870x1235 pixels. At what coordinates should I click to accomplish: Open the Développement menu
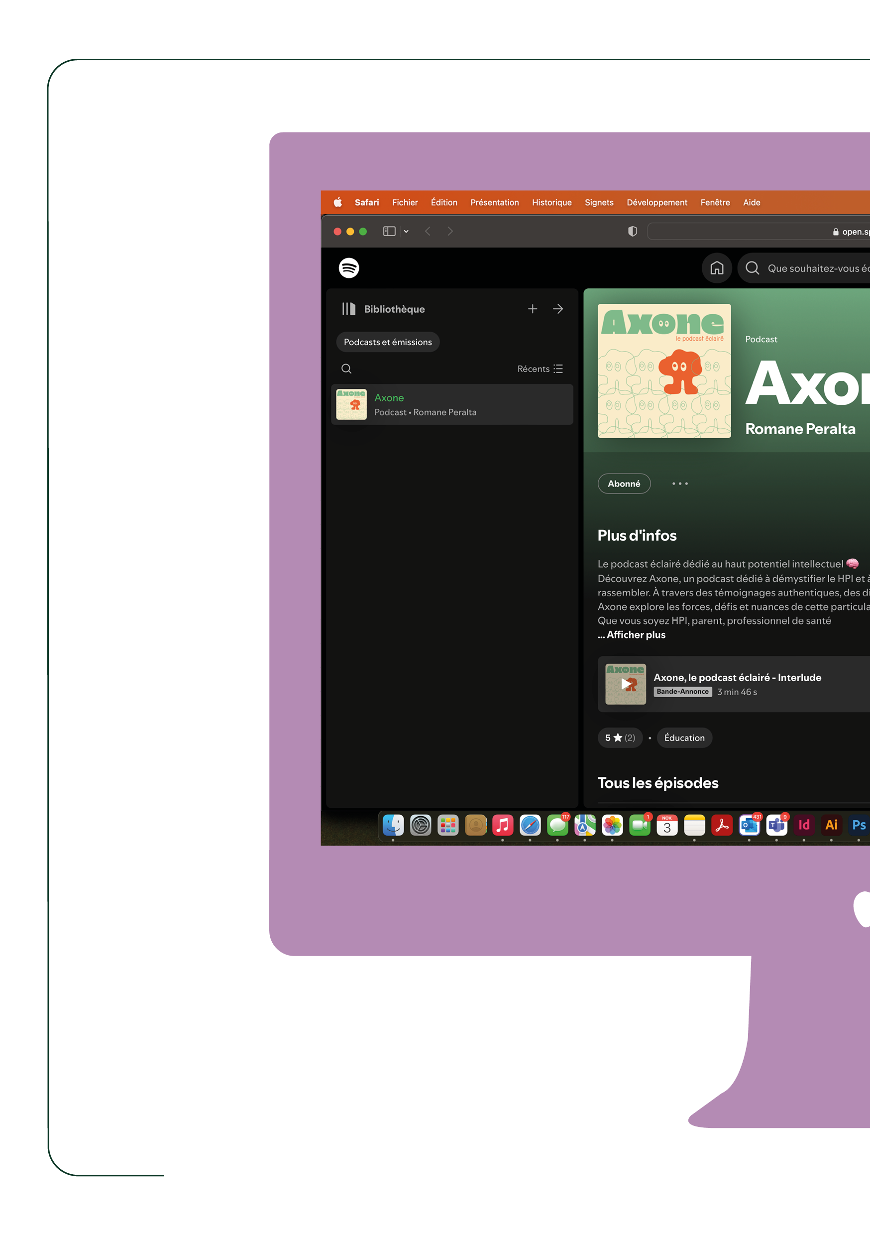click(x=657, y=202)
